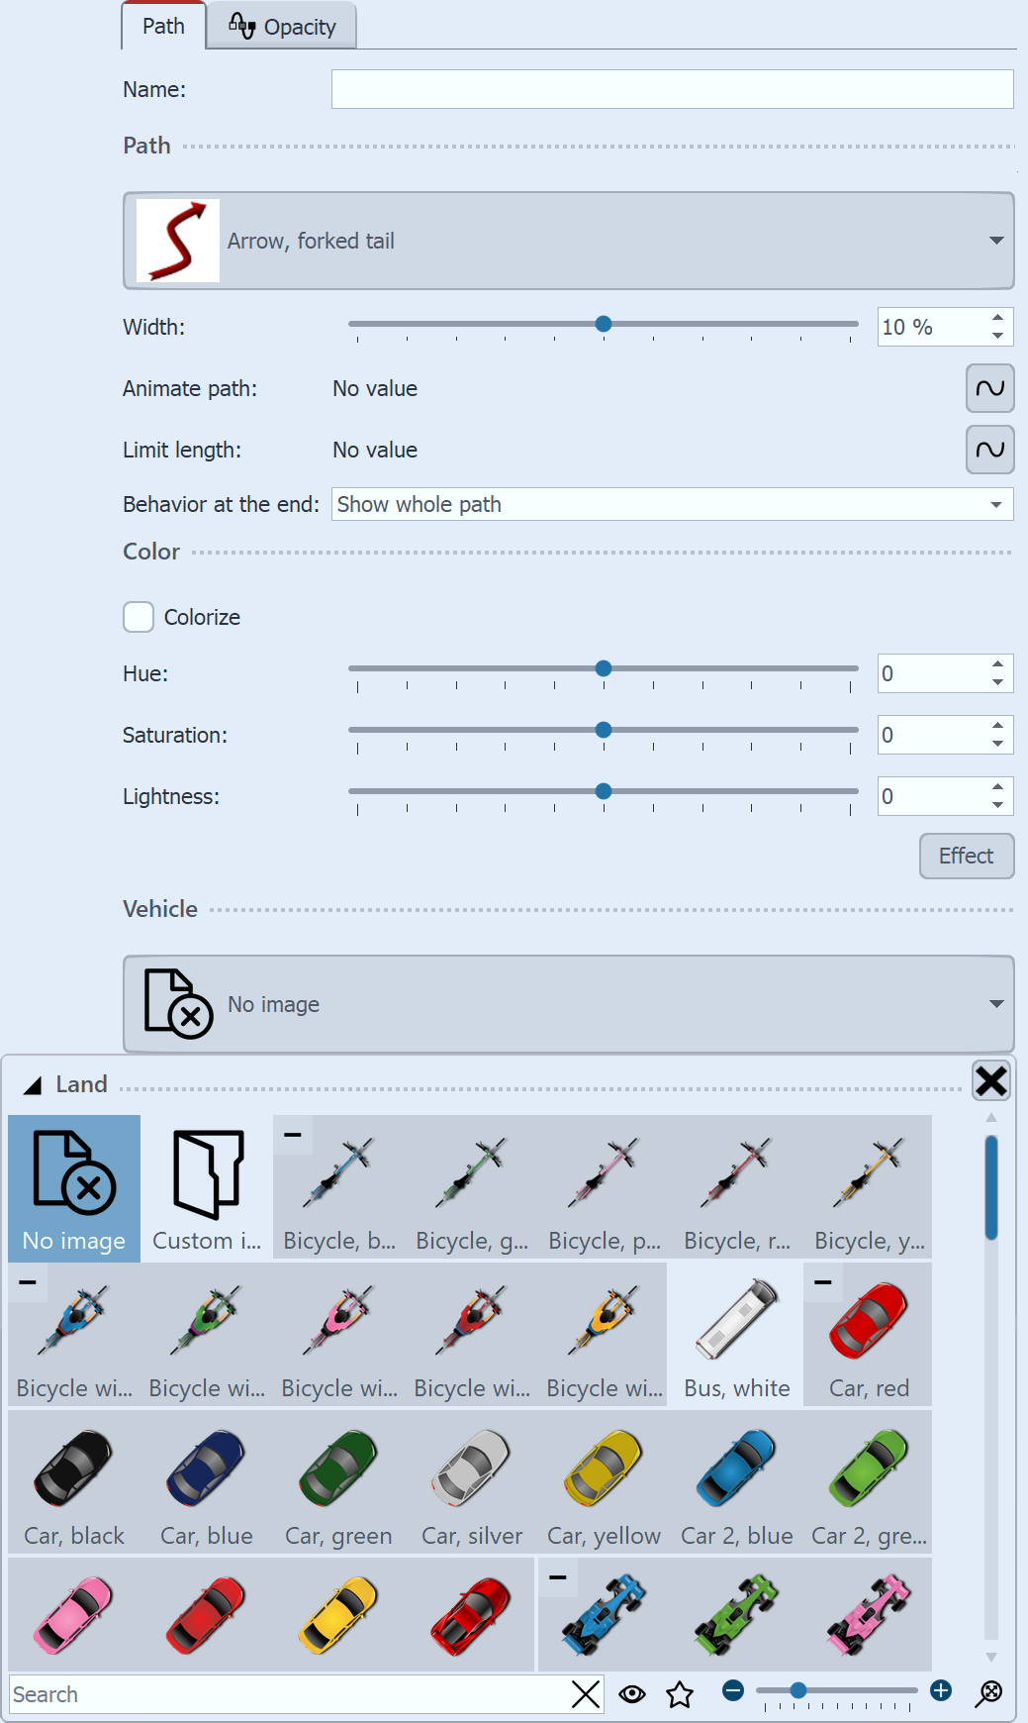Select the Bicycle, r... vehicle
This screenshot has height=1723, width=1028.
tap(737, 1188)
